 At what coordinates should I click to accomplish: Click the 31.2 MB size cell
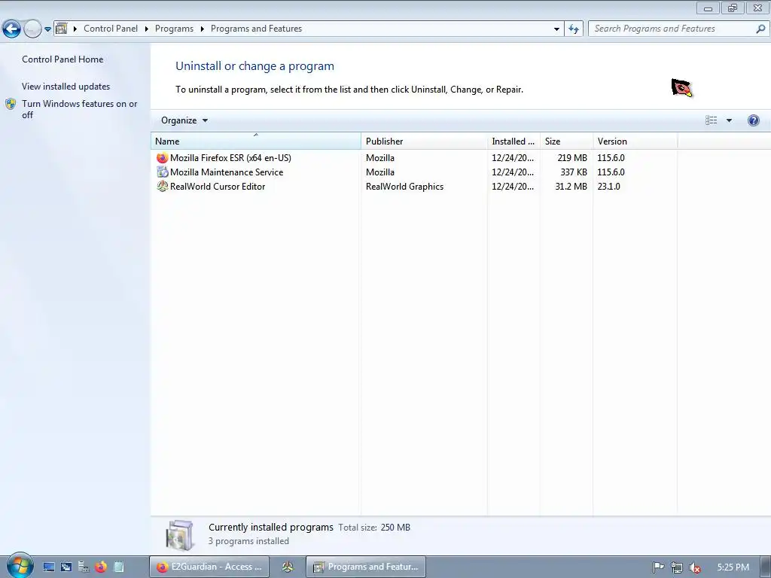click(571, 187)
